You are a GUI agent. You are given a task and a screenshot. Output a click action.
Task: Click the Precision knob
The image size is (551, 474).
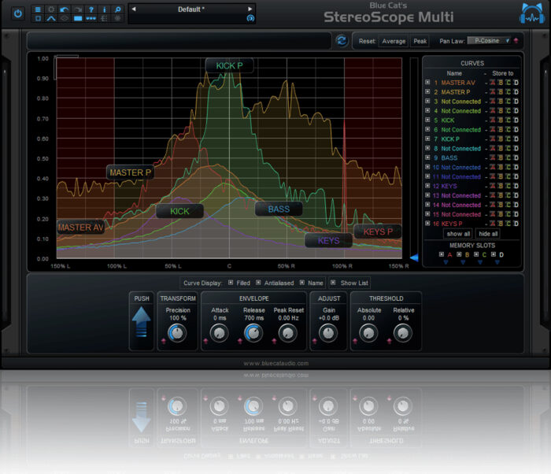point(177,333)
